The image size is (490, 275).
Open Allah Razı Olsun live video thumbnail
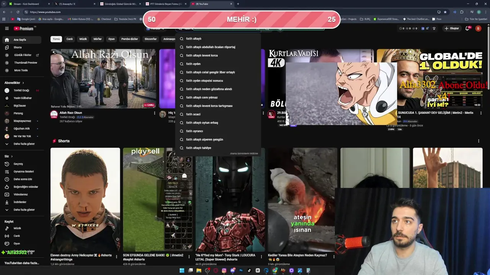tap(103, 79)
